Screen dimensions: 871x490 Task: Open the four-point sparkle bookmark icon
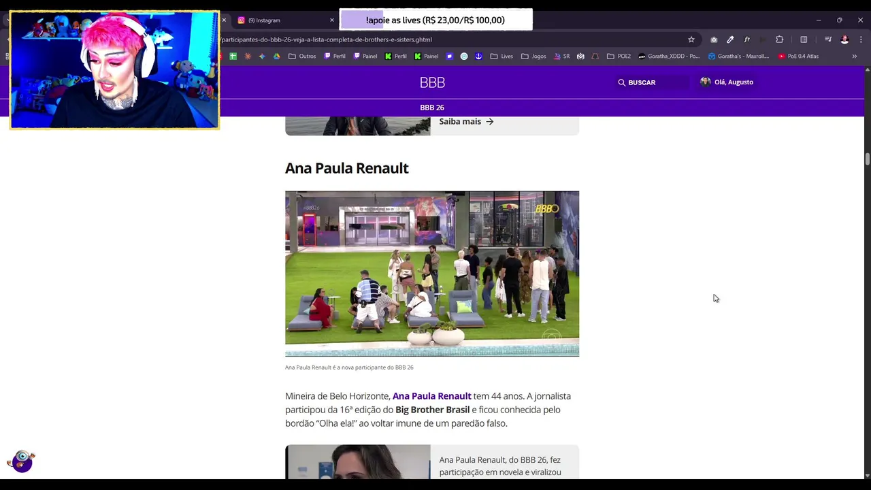tap(262, 56)
